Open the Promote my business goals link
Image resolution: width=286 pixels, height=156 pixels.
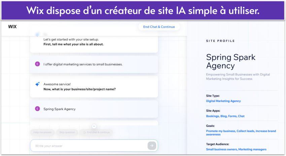241,133
